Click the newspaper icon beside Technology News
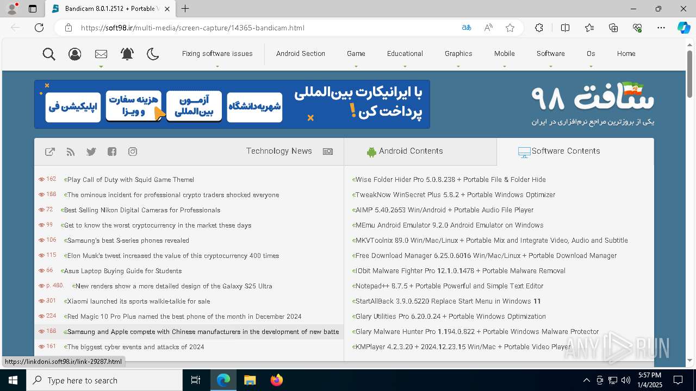This screenshot has height=391, width=696. [328, 152]
